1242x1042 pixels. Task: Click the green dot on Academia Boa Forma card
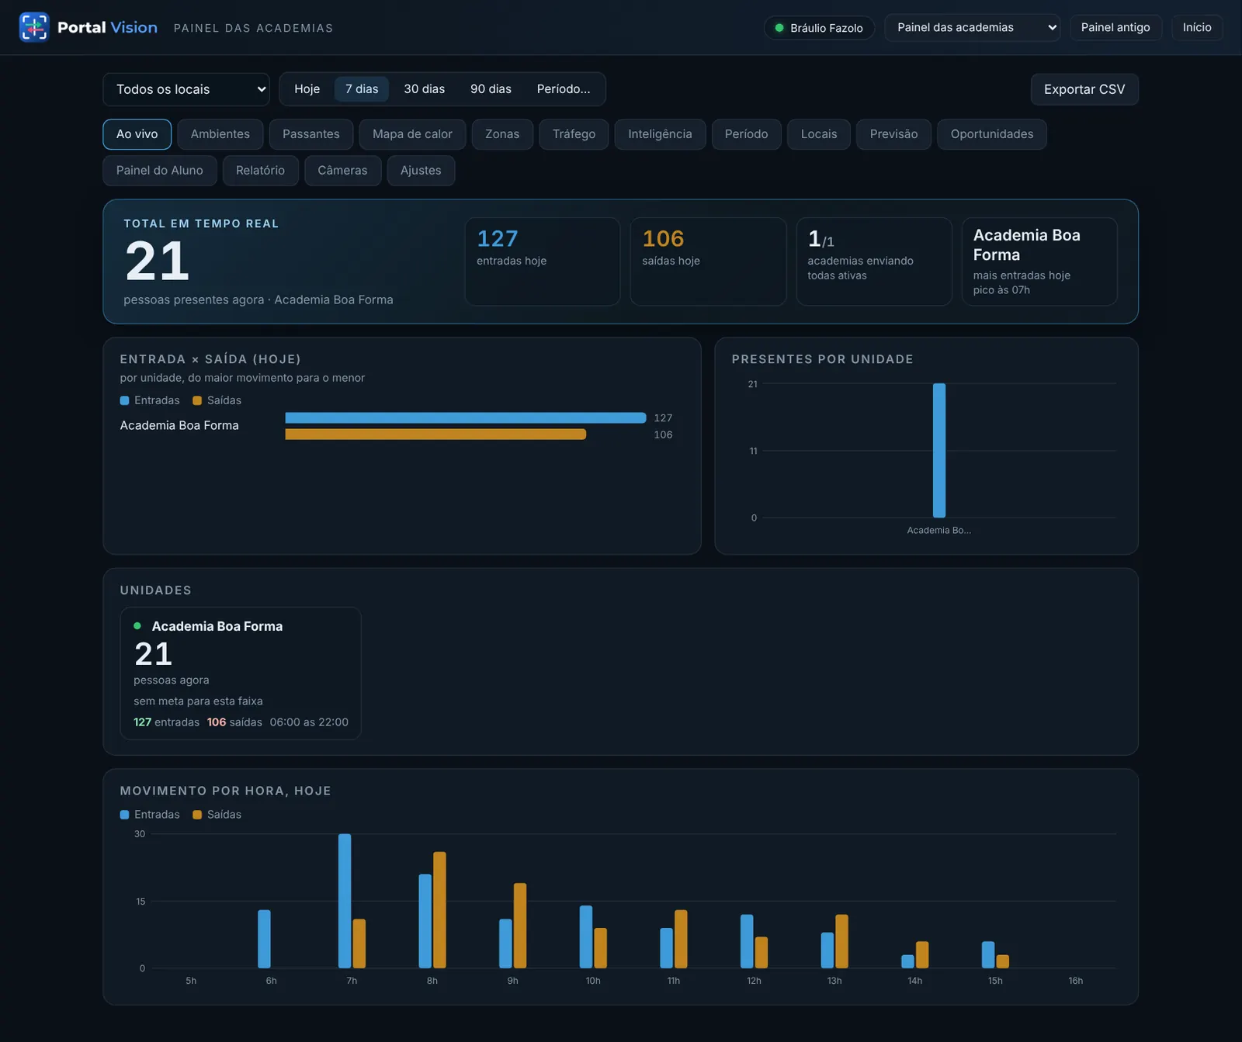pos(137,625)
